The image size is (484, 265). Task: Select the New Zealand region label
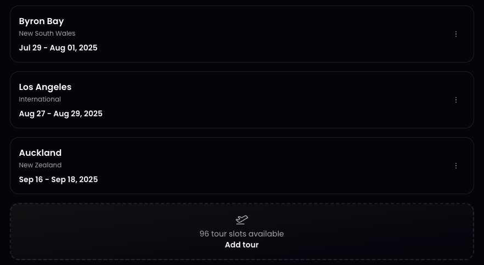40,165
